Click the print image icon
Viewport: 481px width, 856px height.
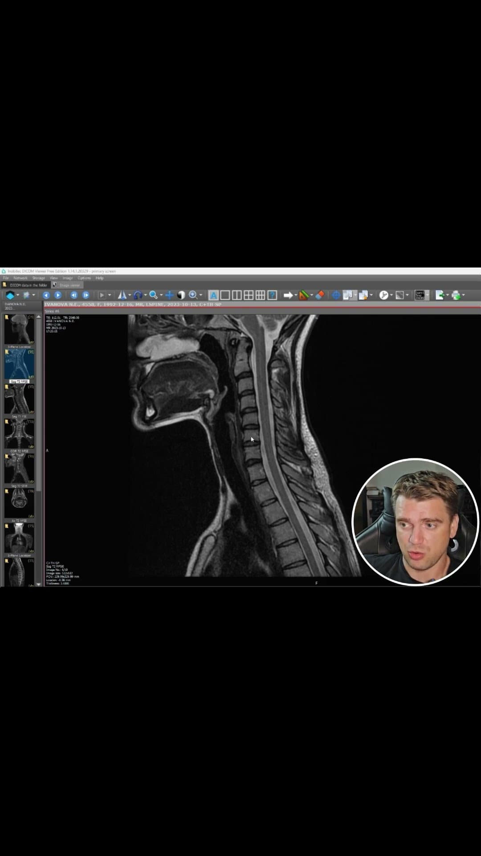(456, 295)
